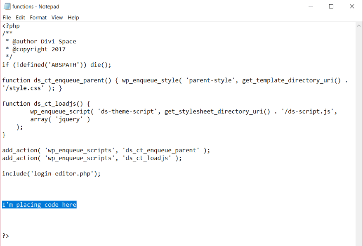Screen dimensions: 363x246
Task: Open the File menu
Action: (7, 17)
